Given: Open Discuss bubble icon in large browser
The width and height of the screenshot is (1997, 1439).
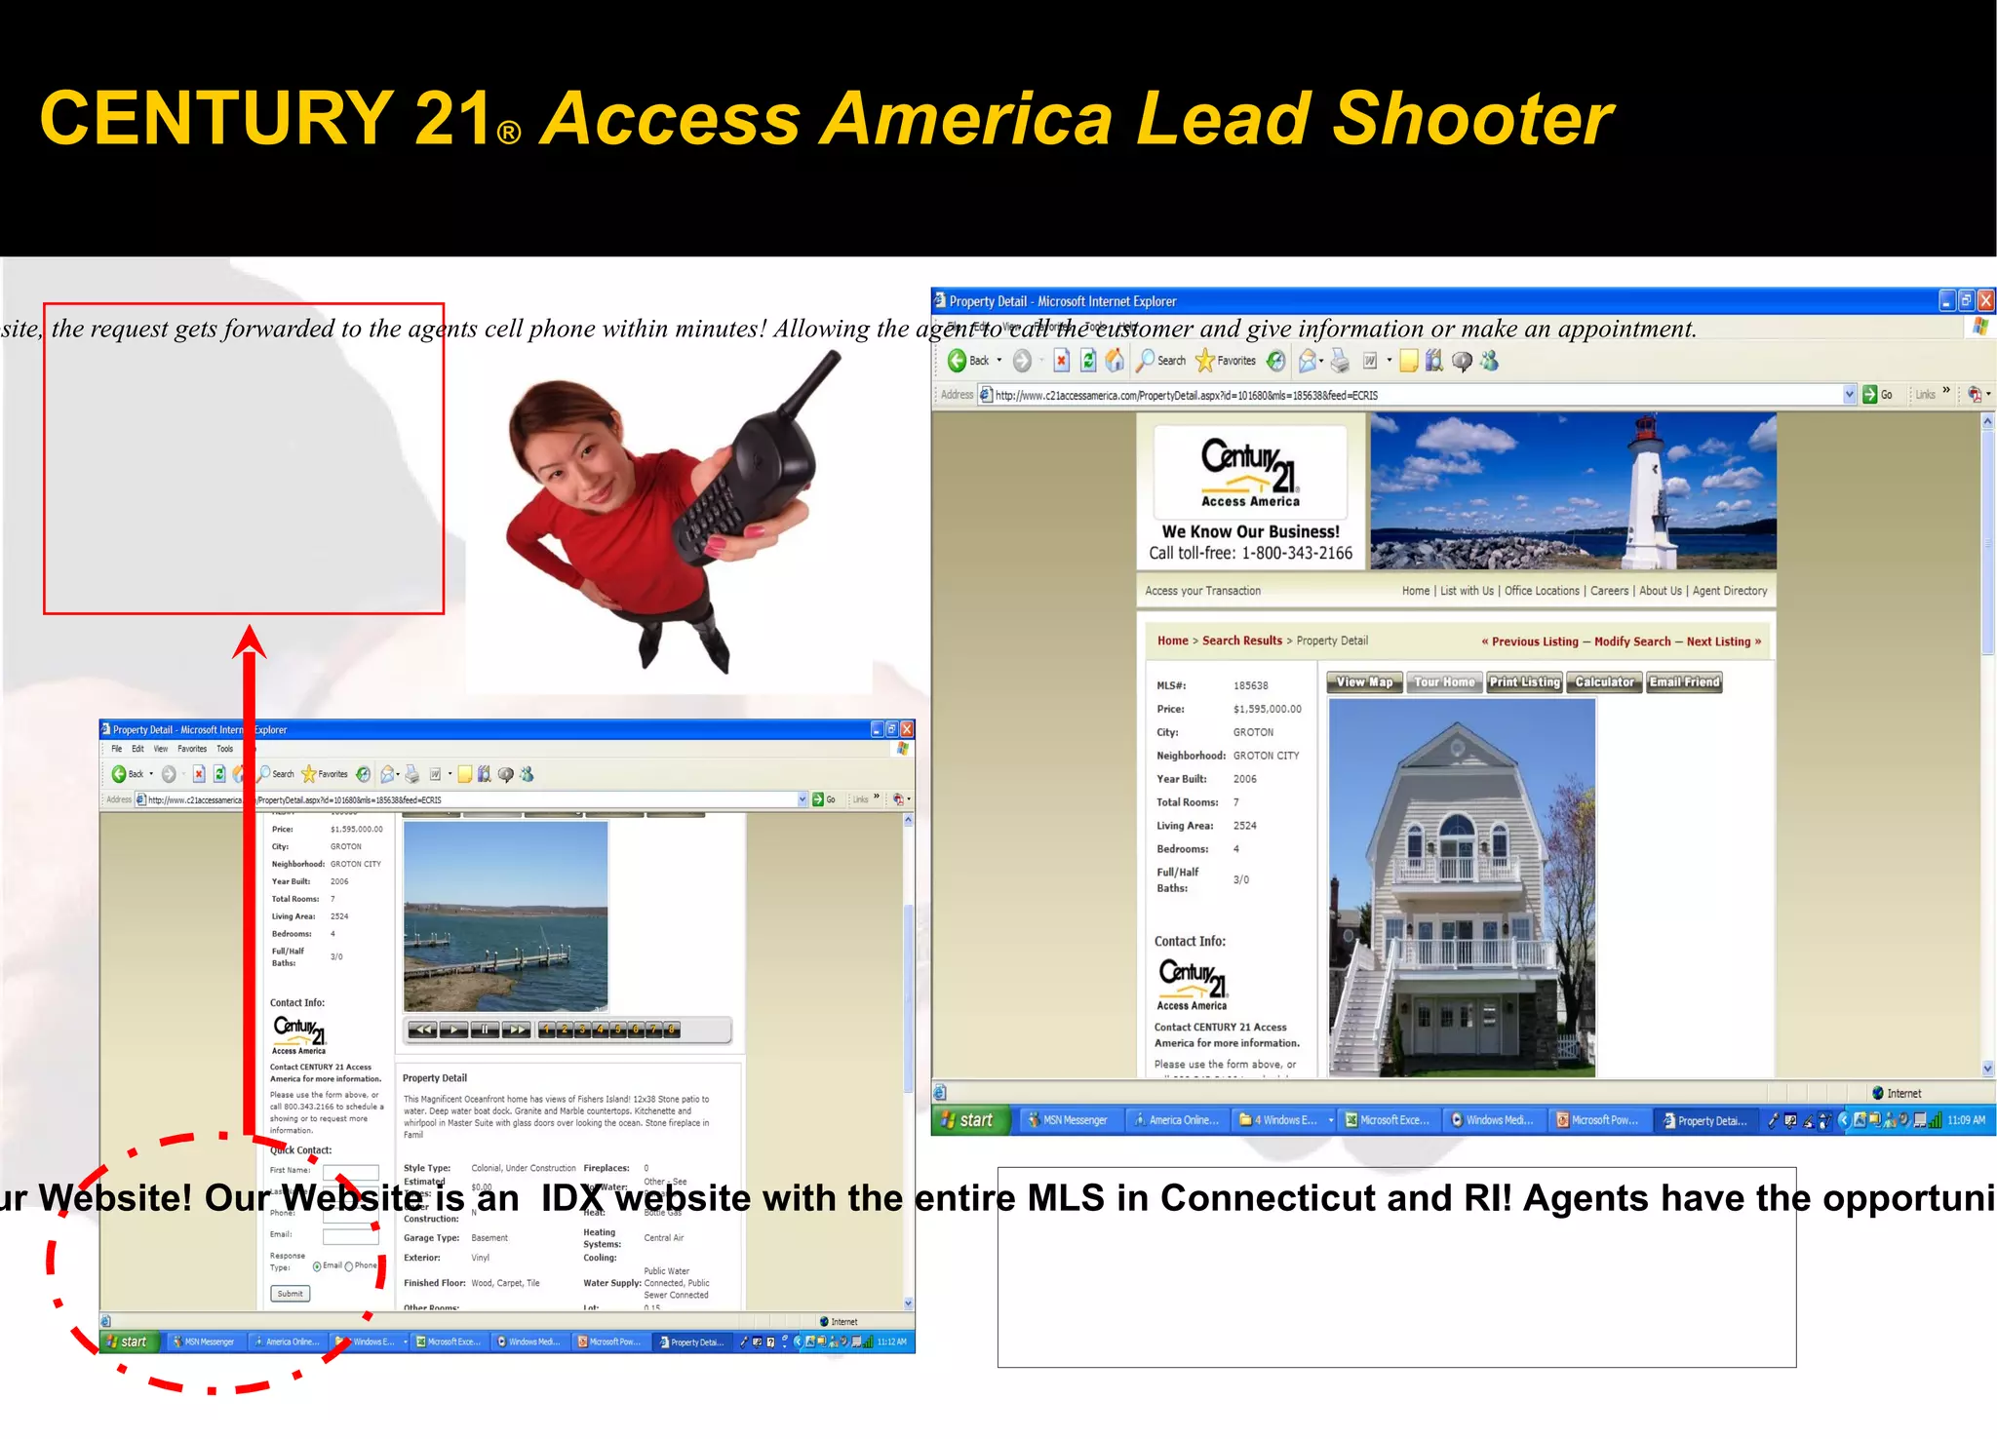Looking at the screenshot, I should coord(1462,362).
